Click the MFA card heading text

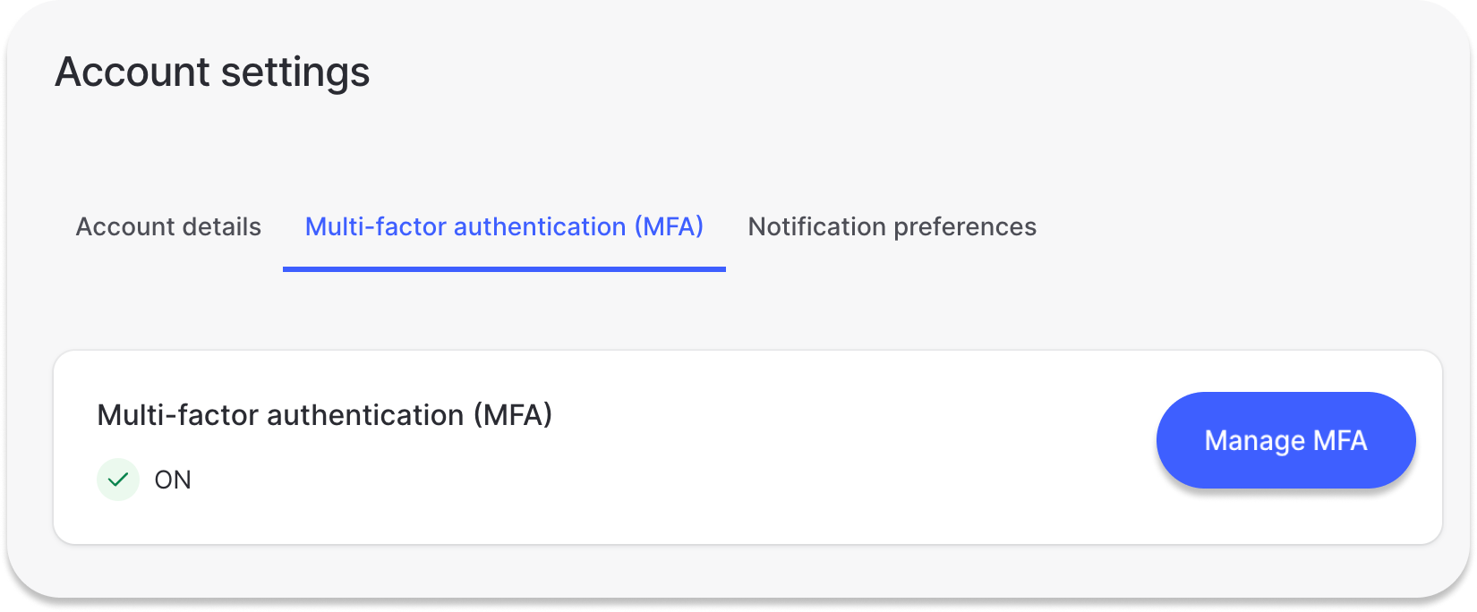(x=324, y=415)
